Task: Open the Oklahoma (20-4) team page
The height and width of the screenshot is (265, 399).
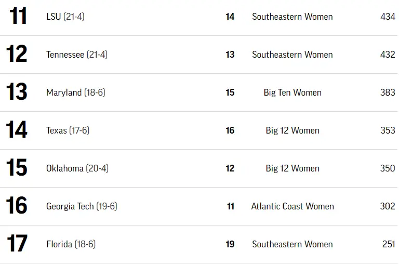Action: coord(77,168)
